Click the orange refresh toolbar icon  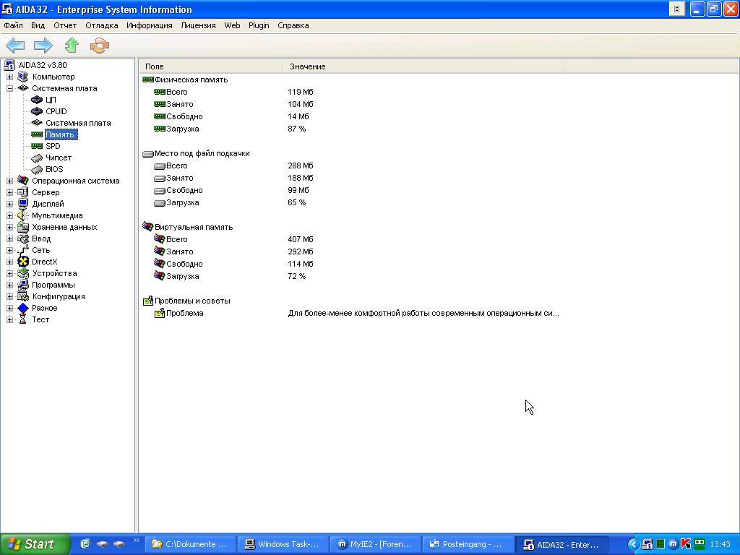pyautogui.click(x=100, y=46)
